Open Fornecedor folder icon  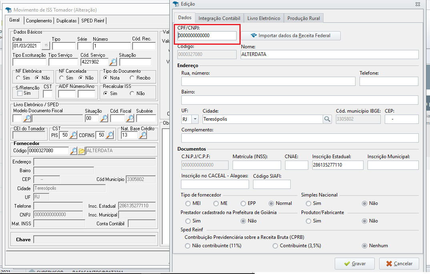tap(82, 151)
